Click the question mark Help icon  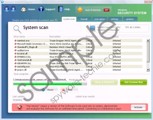click(x=61, y=9)
